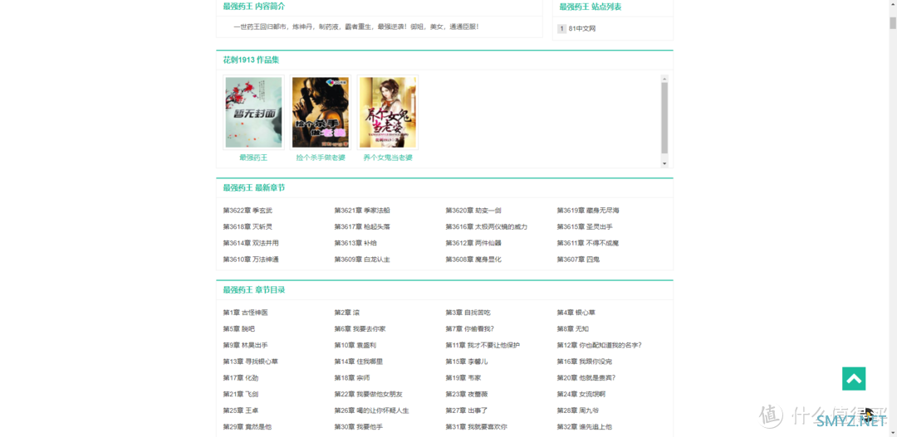Open chapter 第3615章 圣灵出手
897x437 pixels.
point(585,226)
